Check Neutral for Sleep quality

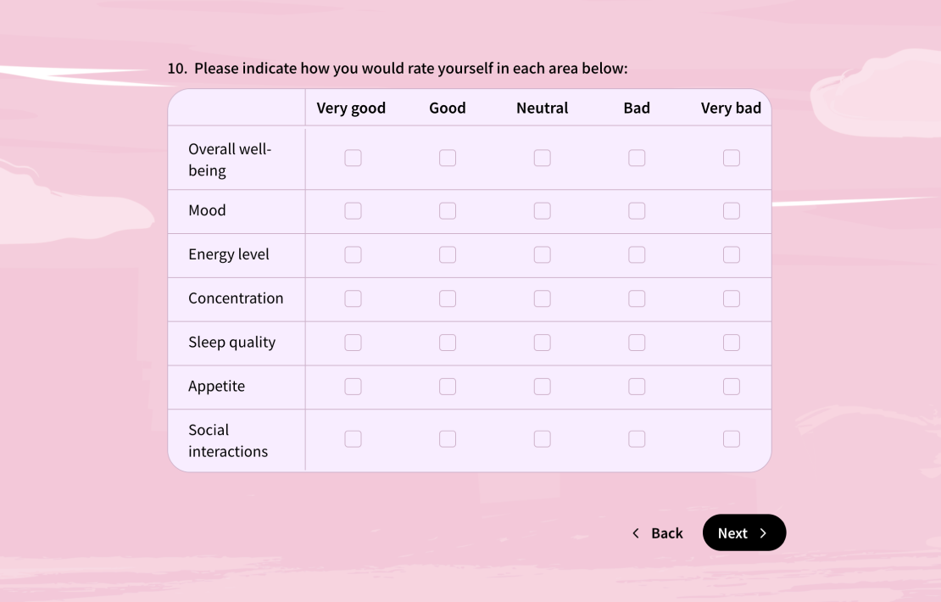[x=542, y=343]
